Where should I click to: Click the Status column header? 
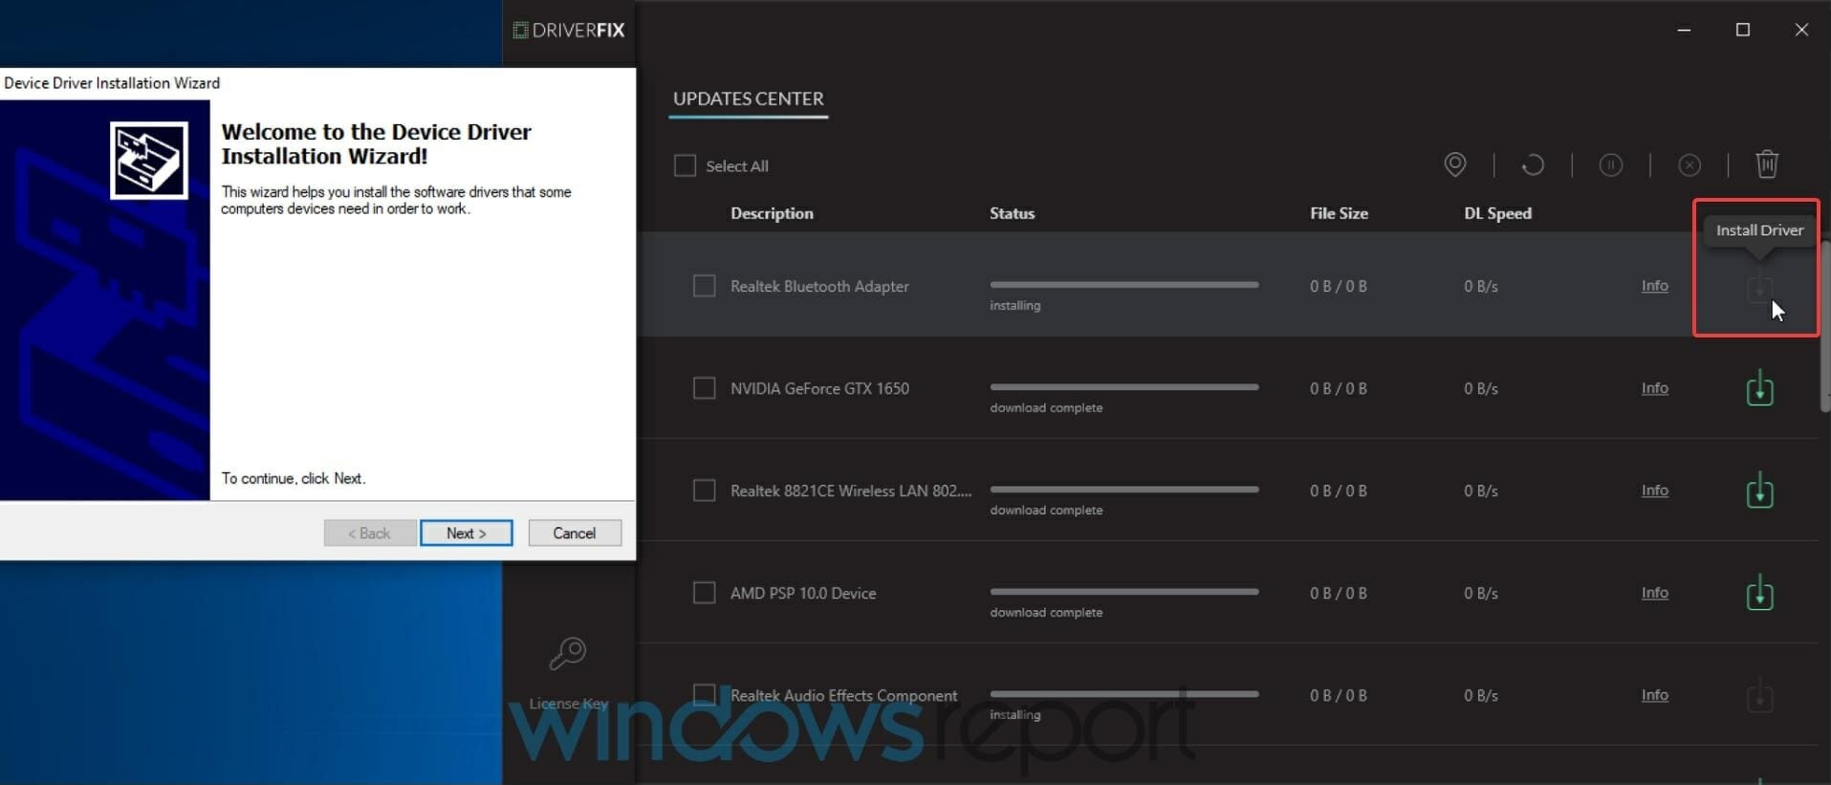click(x=1012, y=213)
